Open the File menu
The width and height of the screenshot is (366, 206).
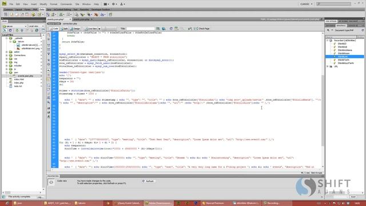point(11,4)
